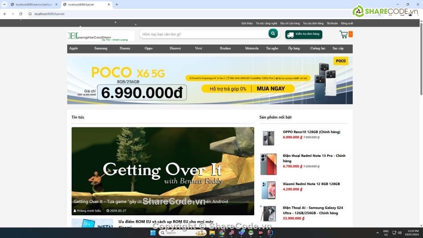
Task: Select Samsung category
Action: (101, 48)
